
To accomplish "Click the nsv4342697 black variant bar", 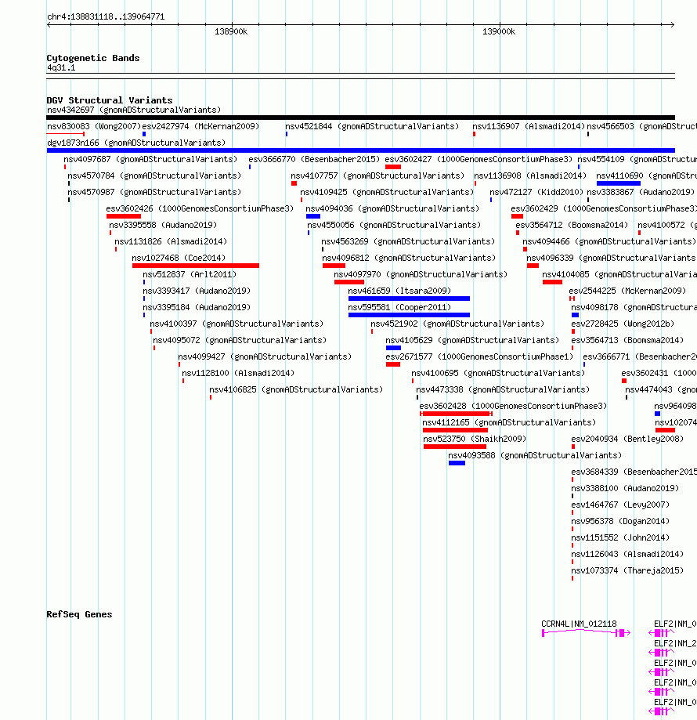I will pos(361,118).
